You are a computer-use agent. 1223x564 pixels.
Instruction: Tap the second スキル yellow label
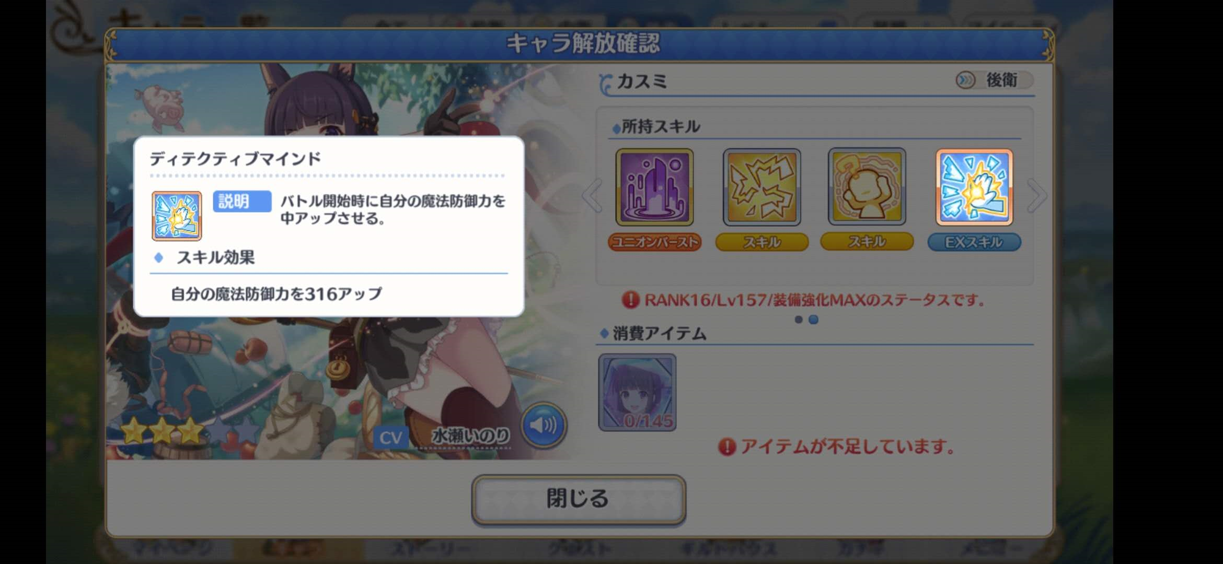(867, 242)
